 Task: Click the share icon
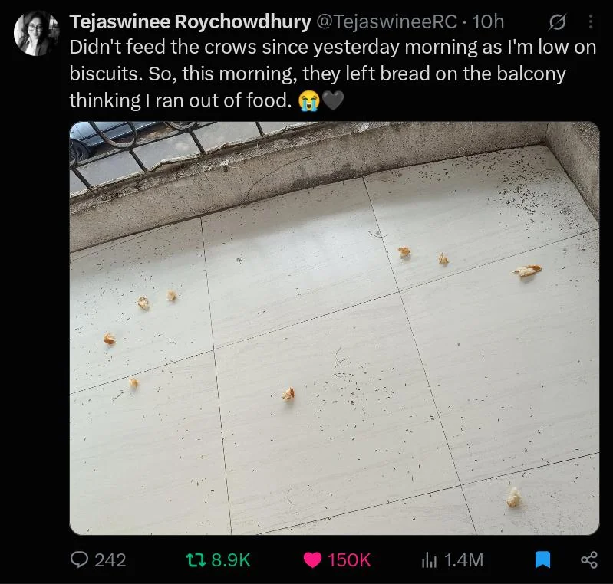pos(588,559)
